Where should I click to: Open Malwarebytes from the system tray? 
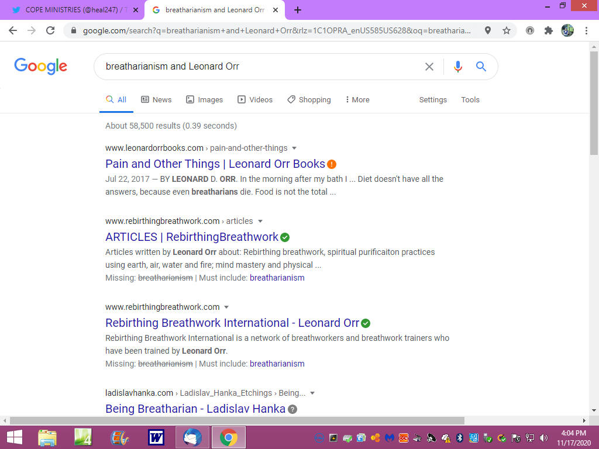tap(389, 438)
